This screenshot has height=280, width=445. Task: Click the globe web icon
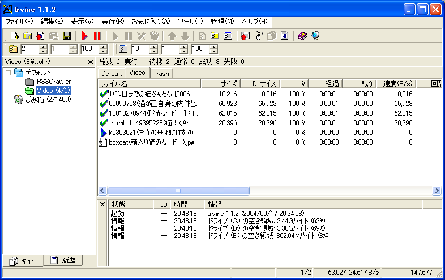coord(315,36)
